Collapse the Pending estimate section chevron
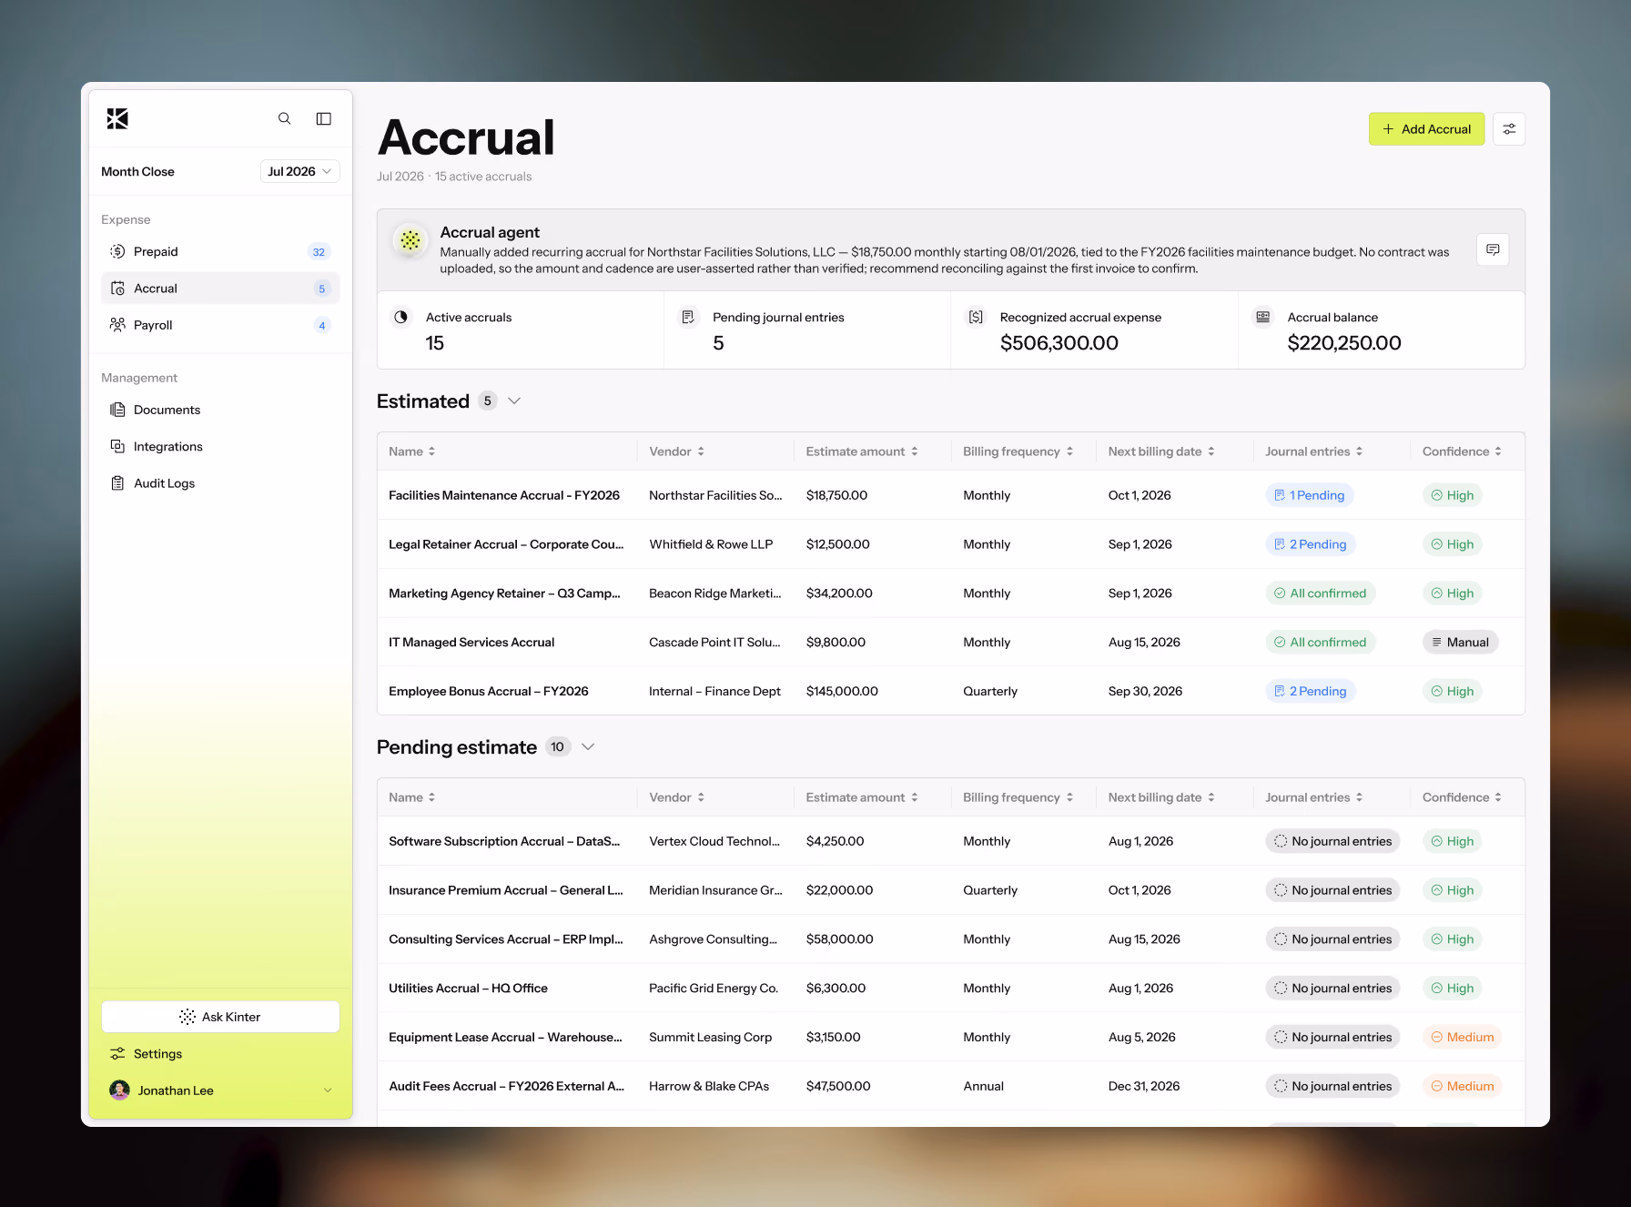 point(588,747)
